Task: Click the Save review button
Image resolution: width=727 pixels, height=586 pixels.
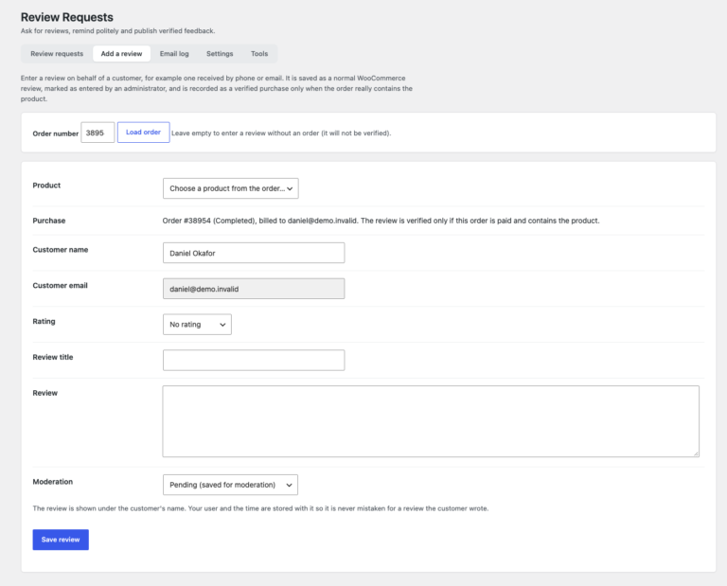Action: pyautogui.click(x=61, y=540)
